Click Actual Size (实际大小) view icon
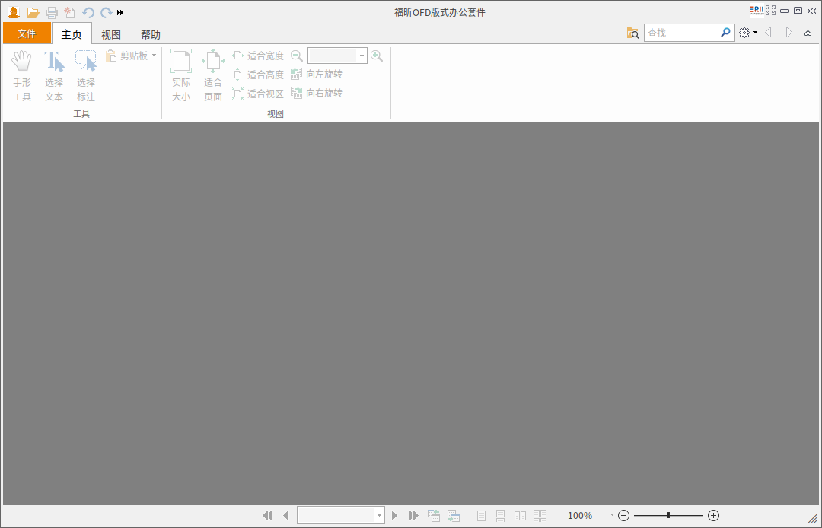 click(181, 75)
